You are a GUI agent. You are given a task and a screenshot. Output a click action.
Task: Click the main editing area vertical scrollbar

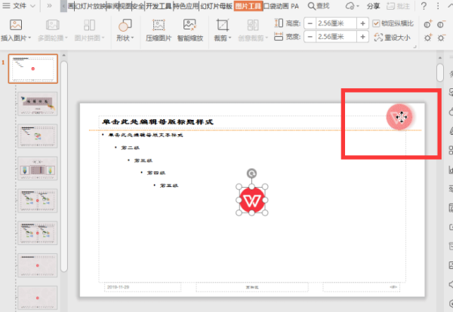point(440,72)
